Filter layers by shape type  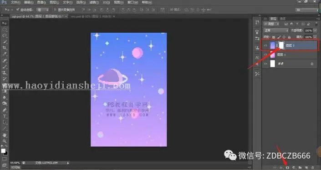click(x=303, y=24)
